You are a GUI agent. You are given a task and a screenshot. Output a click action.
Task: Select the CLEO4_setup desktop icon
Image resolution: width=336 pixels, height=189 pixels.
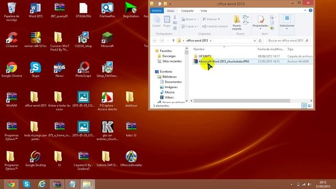point(83,40)
